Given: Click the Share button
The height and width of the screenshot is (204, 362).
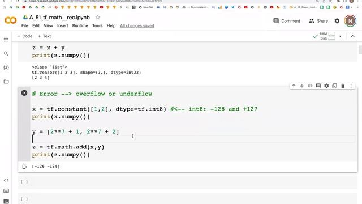Looking at the screenshot, I should 318,21.
